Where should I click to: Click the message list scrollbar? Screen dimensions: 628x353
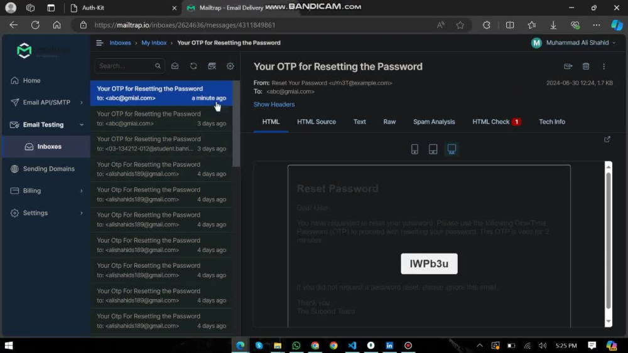236,124
